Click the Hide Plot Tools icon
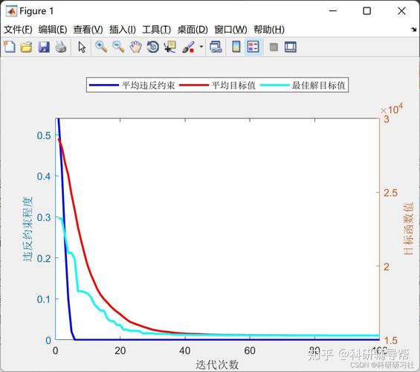420x372 pixels. tap(274, 47)
